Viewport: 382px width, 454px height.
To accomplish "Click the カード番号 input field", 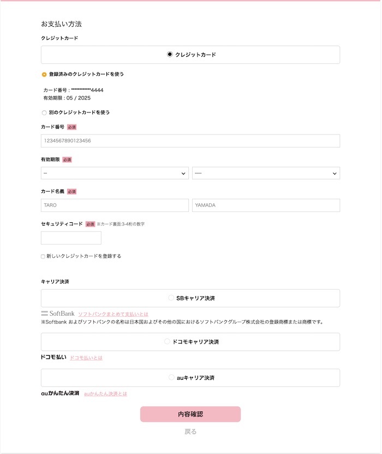I will [190, 141].
